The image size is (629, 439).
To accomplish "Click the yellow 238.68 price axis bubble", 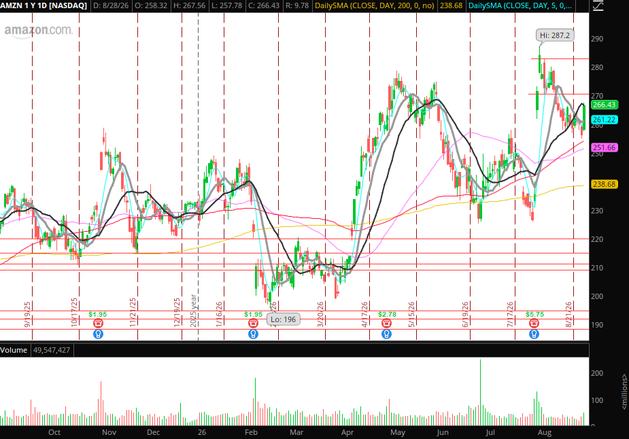I will tap(604, 184).
